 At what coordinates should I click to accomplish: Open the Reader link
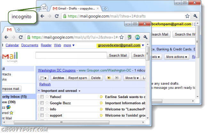pyautogui.click(x=46, y=45)
